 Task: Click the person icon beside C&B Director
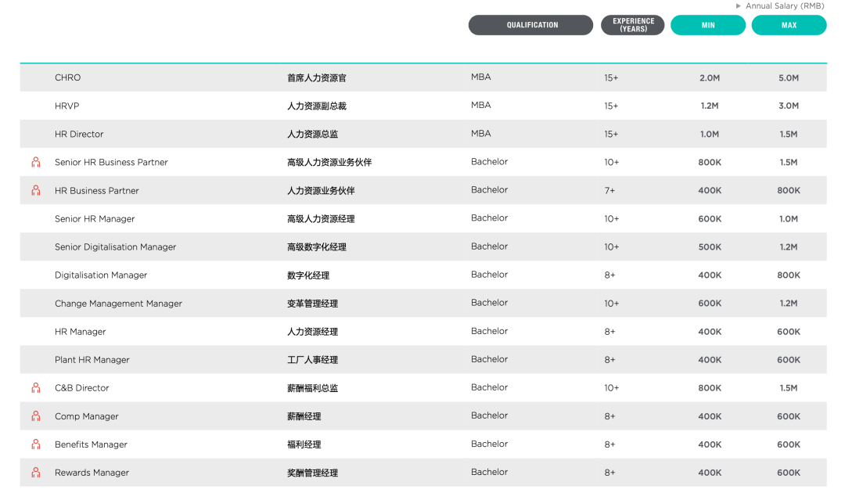pos(35,388)
